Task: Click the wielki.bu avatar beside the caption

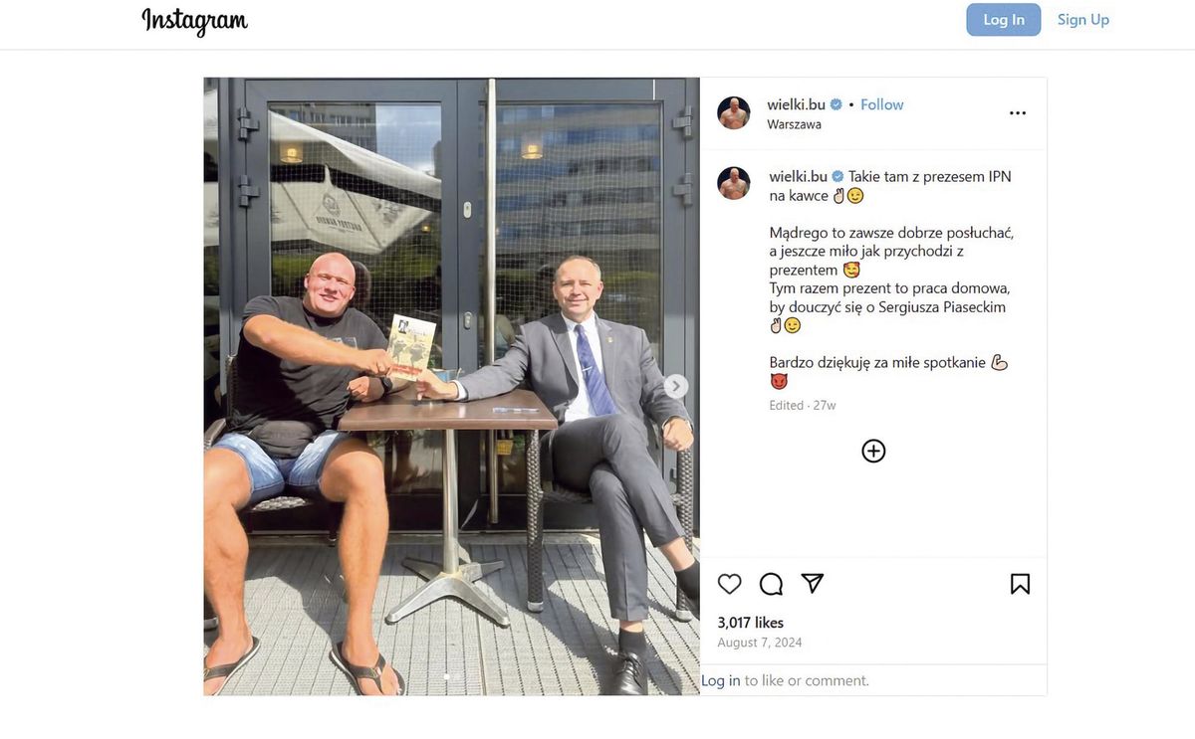Action: pyautogui.click(x=734, y=183)
